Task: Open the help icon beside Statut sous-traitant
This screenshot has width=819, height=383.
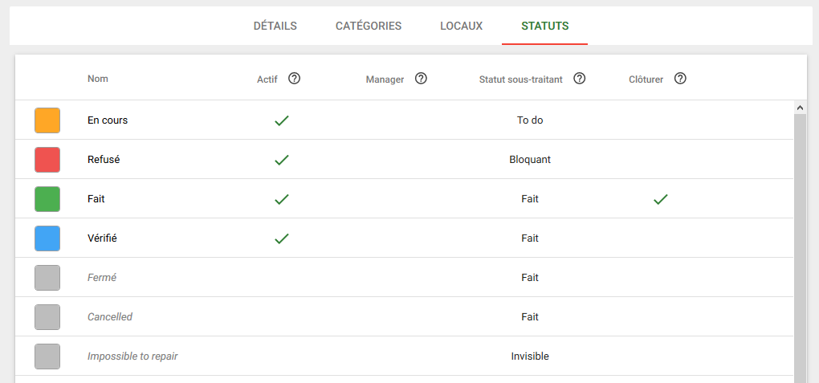Action: 579,79
